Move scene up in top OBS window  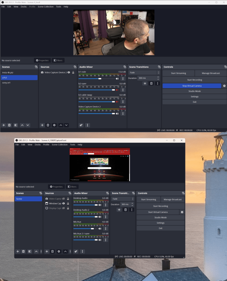(x=22, y=125)
